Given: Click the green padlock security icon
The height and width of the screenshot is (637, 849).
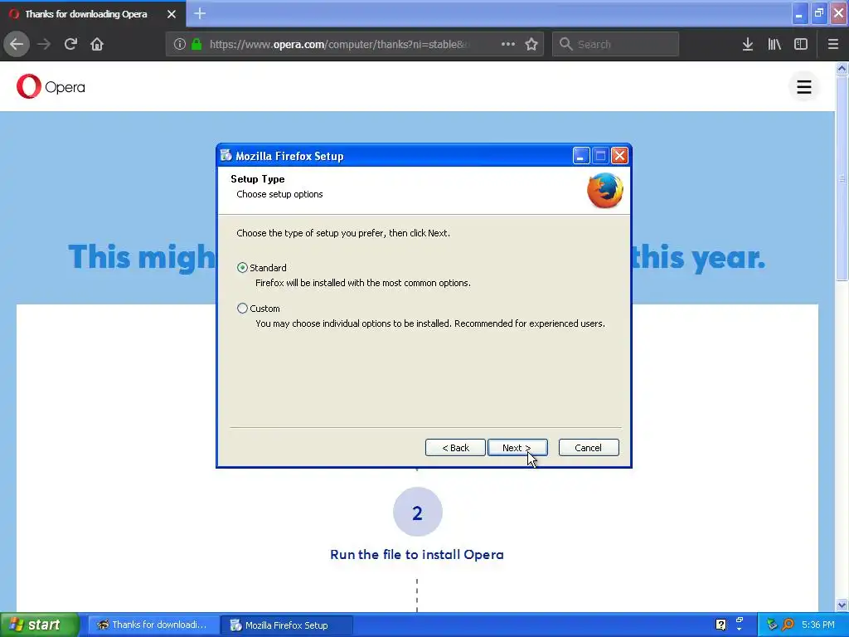Looking at the screenshot, I should click(x=196, y=44).
